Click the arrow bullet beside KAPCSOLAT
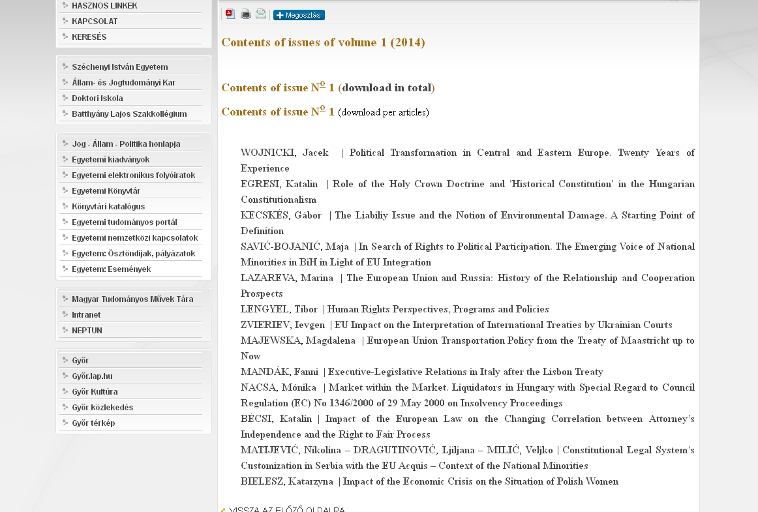Screen dimensions: 758x512 65,21
